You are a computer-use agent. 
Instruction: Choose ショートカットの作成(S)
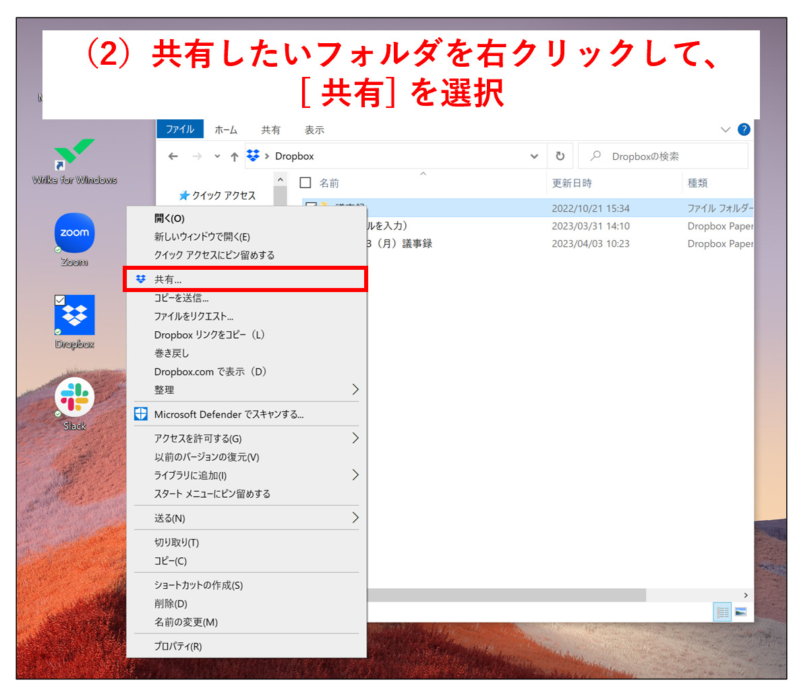pos(246,585)
